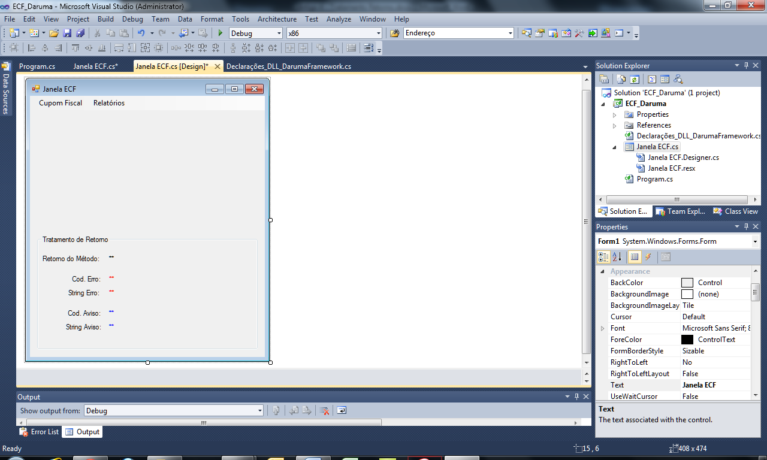767x460 pixels.
Task: Click the black ForeColor swatch
Action: (x=687, y=340)
